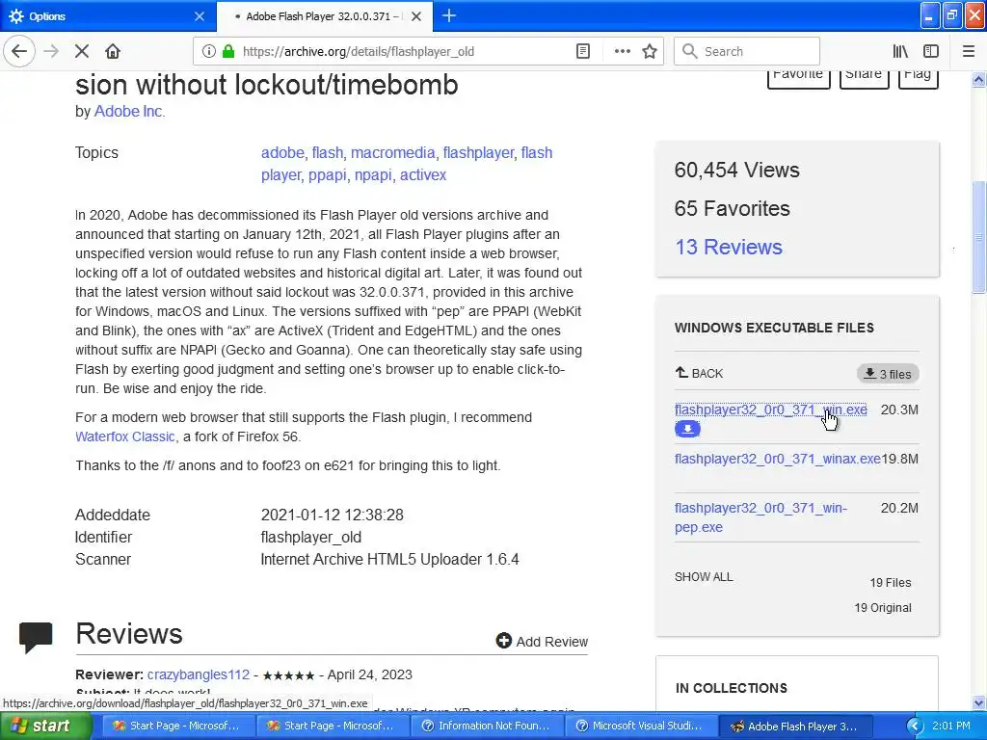987x740 pixels.
Task: Click the forward navigation arrow
Action: (51, 52)
